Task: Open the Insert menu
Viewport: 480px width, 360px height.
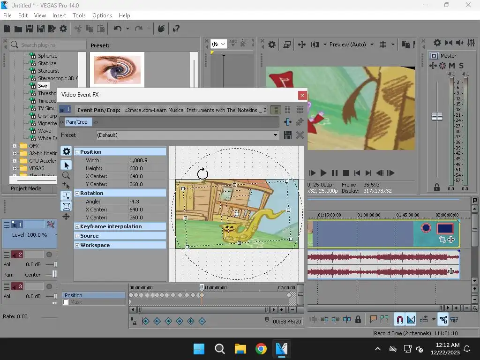Action: coord(59,15)
